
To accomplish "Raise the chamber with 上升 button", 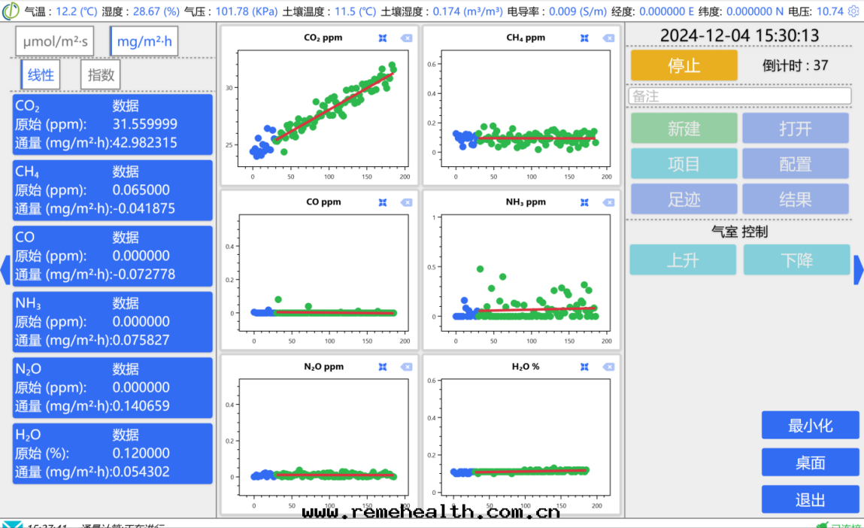I will (x=683, y=260).
